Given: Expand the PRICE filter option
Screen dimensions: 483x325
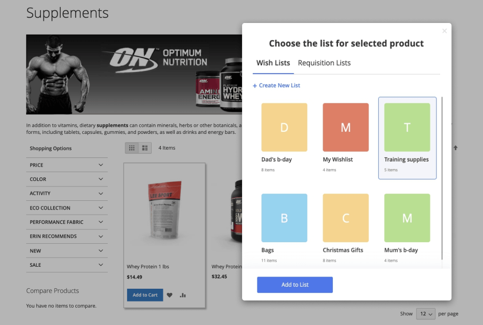Looking at the screenshot, I should pyautogui.click(x=67, y=165).
